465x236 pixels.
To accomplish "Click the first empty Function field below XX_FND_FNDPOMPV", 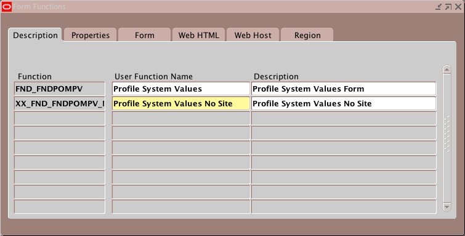I will click(x=60, y=119).
